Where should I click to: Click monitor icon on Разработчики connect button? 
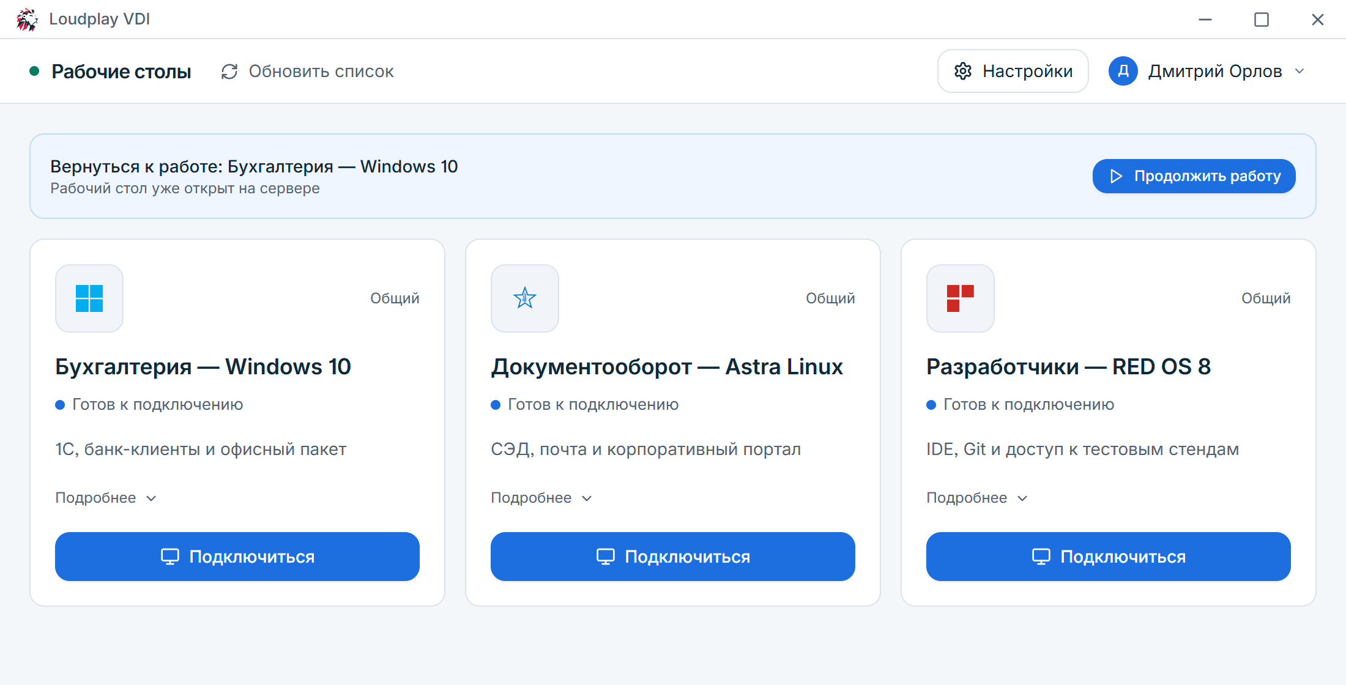(x=1041, y=557)
